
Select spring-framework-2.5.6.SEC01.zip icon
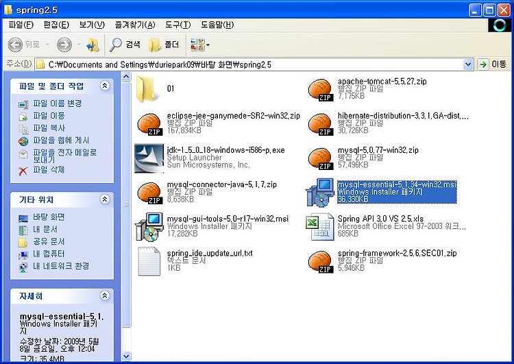click(x=321, y=261)
